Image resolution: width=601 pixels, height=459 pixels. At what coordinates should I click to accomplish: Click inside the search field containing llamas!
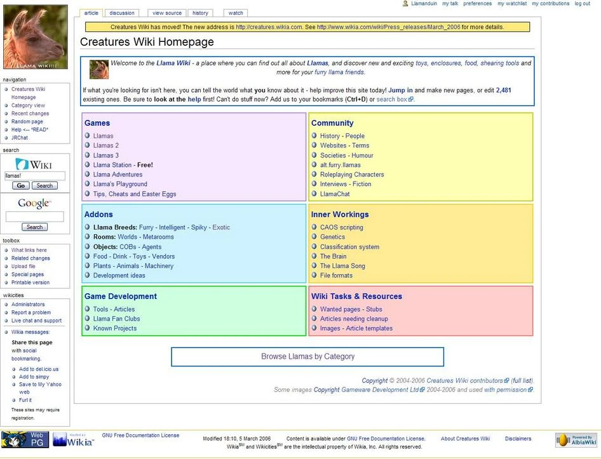tap(36, 176)
